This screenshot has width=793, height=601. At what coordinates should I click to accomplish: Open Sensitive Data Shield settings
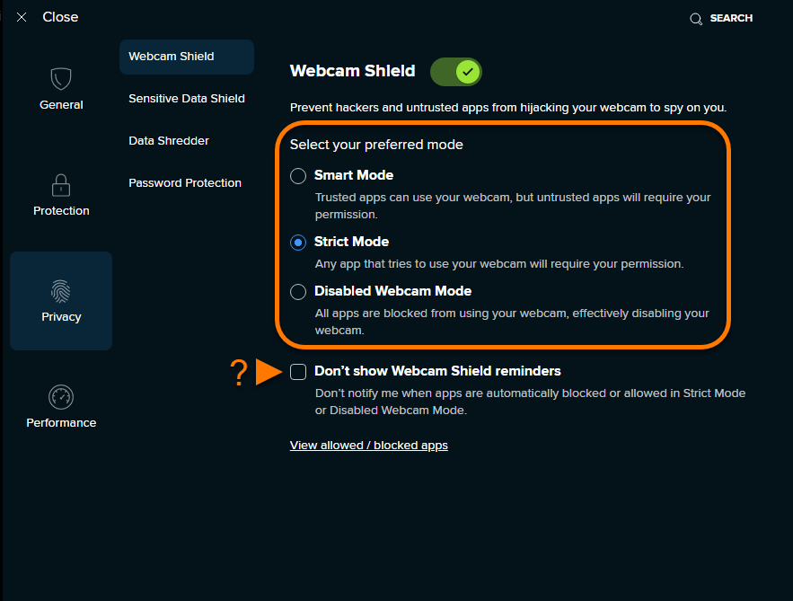pos(187,99)
